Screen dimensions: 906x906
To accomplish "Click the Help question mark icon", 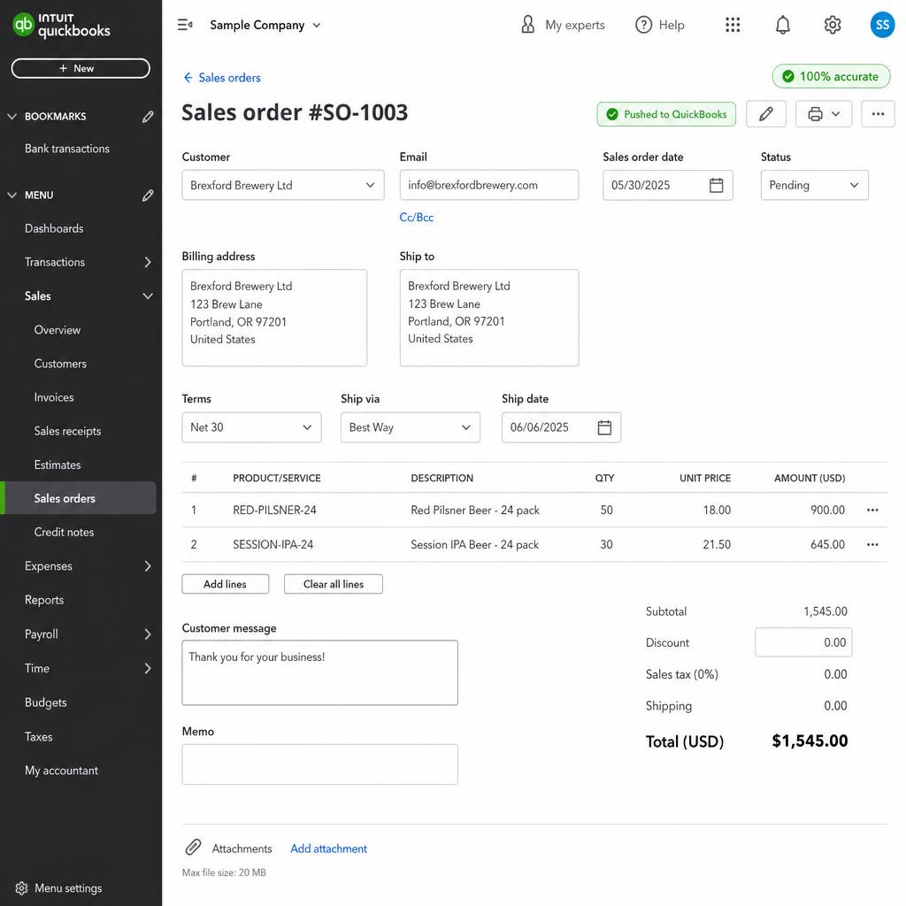I will coord(643,25).
